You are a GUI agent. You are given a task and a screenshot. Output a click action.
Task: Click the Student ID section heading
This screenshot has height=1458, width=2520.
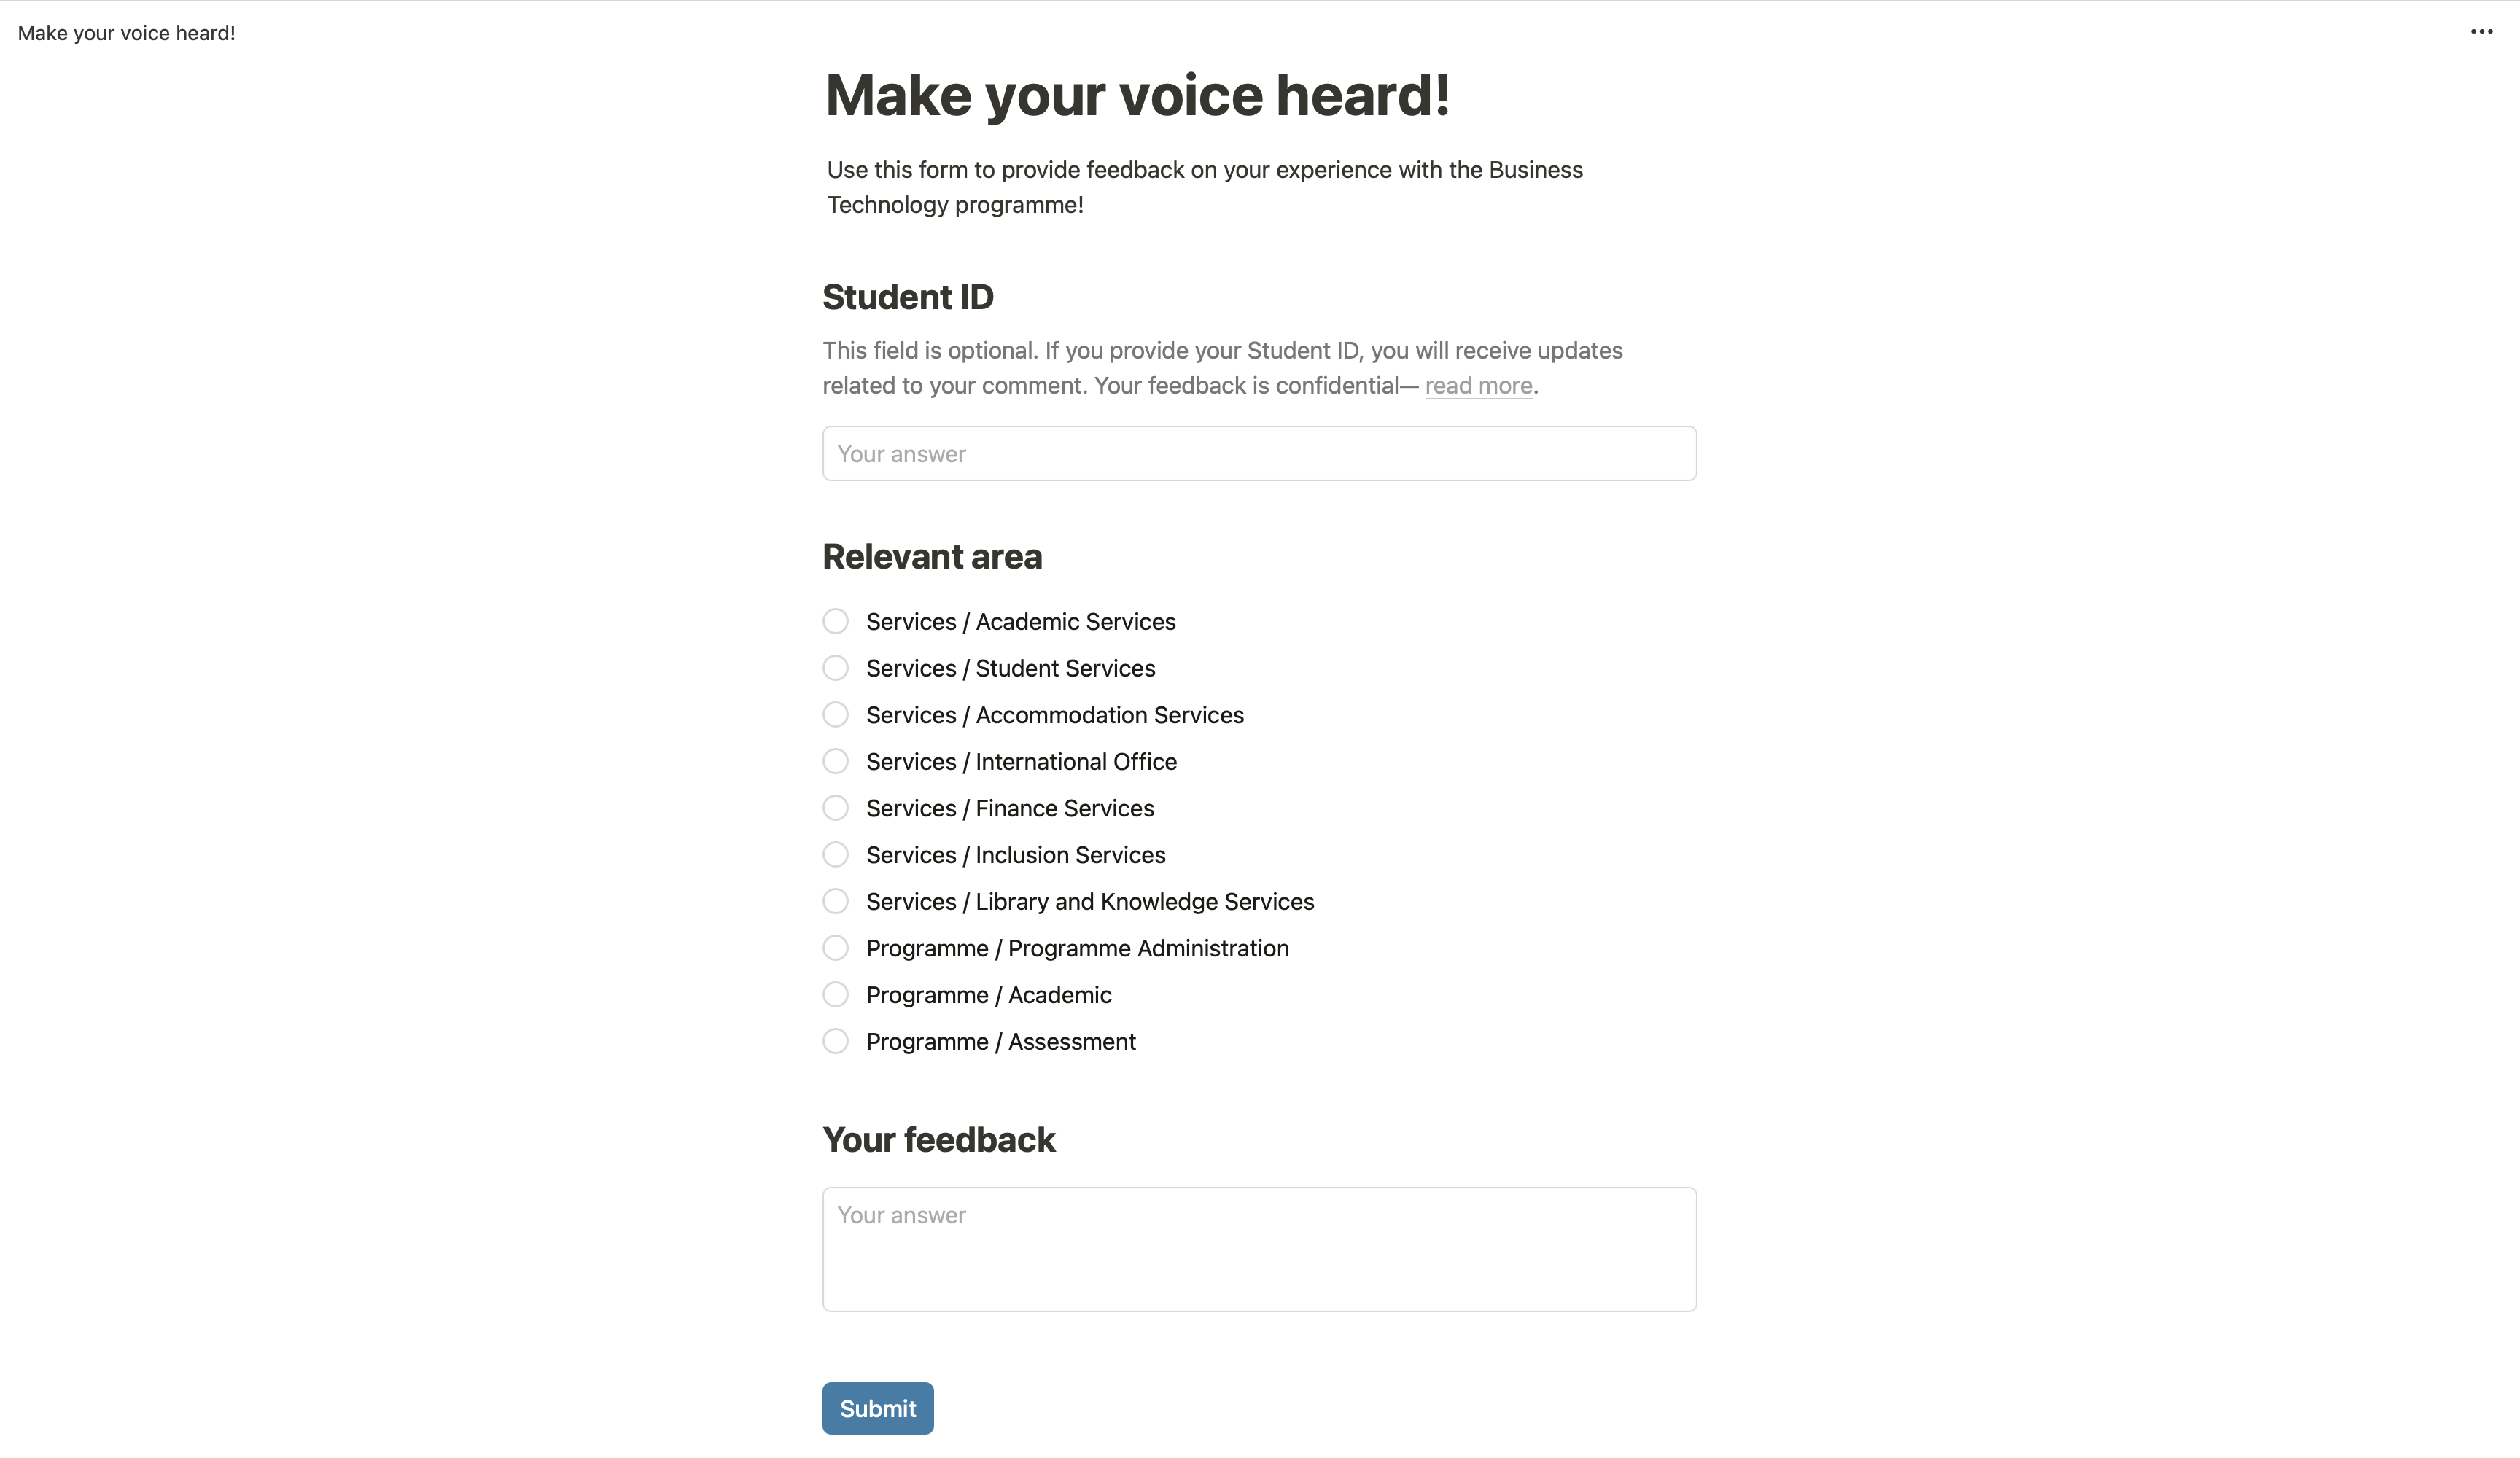(907, 297)
